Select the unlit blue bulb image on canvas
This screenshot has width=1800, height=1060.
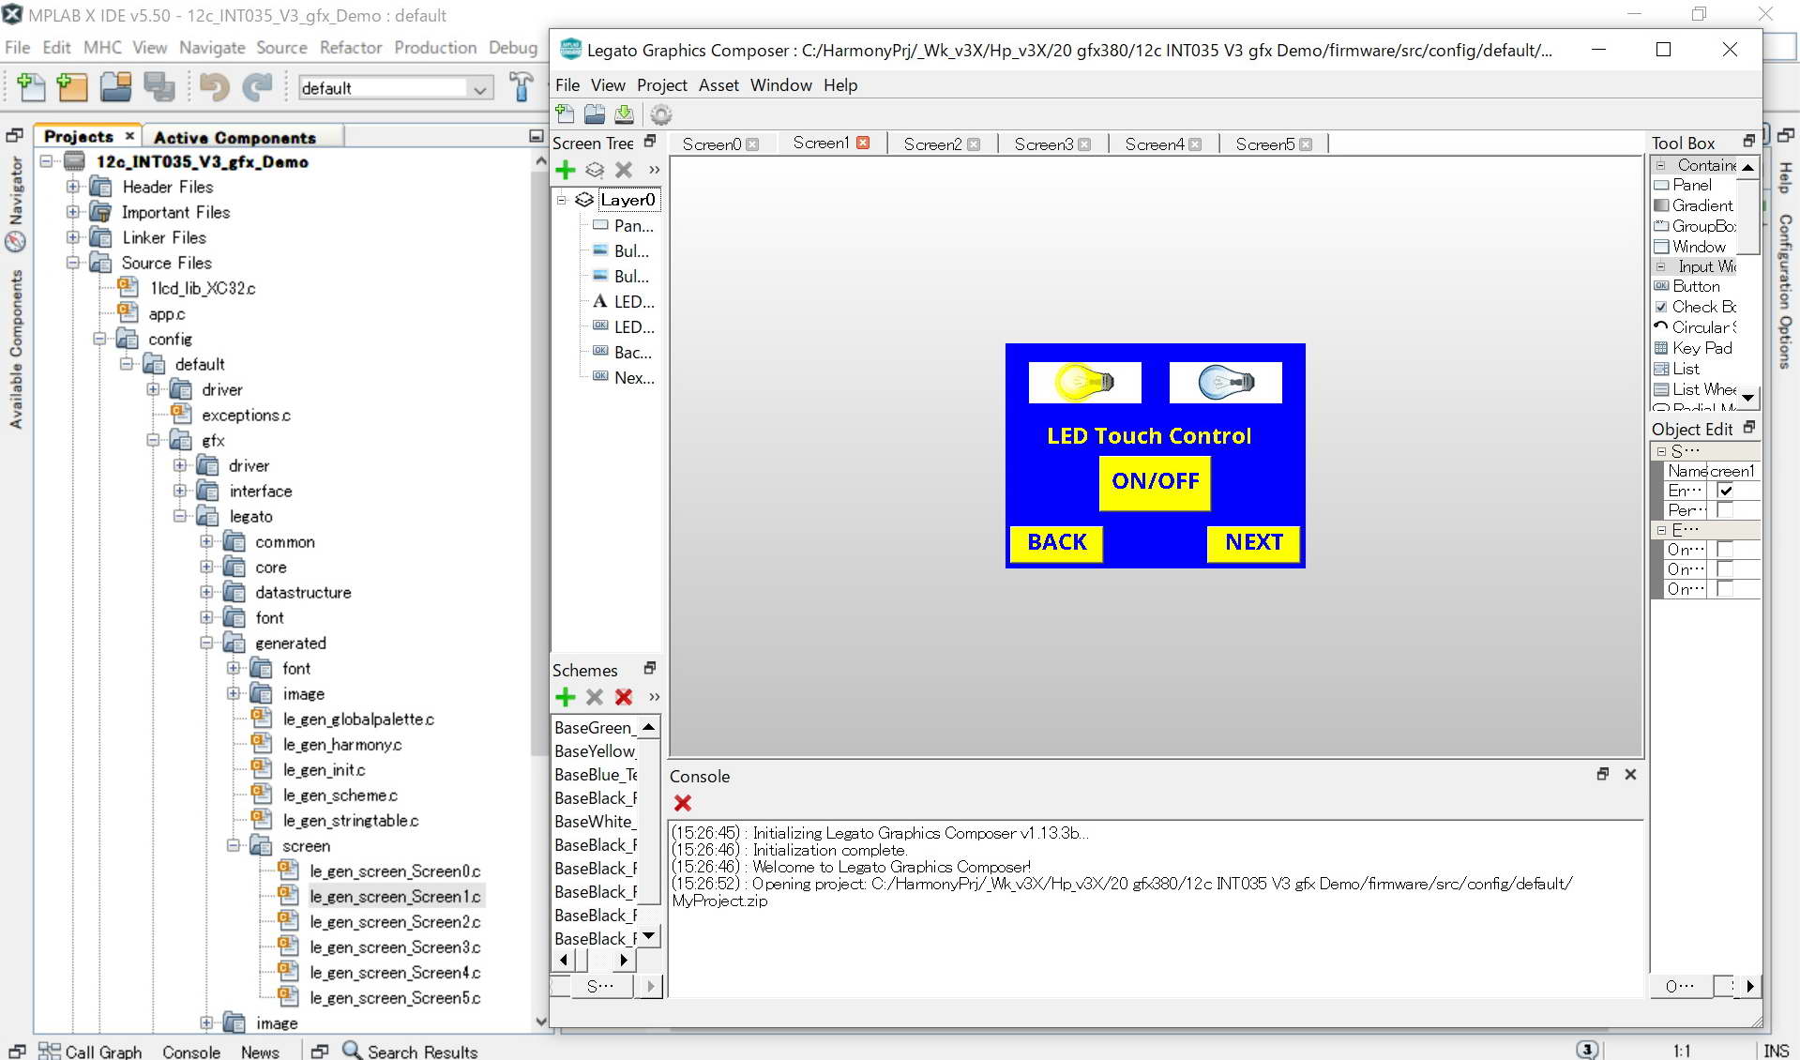click(x=1225, y=383)
